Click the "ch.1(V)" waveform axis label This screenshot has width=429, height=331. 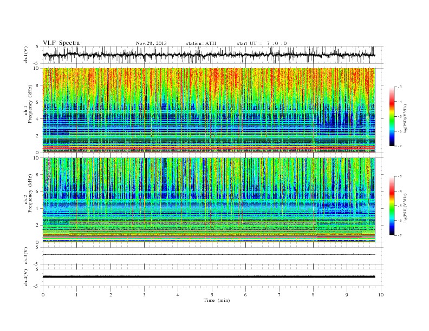(x=26, y=55)
